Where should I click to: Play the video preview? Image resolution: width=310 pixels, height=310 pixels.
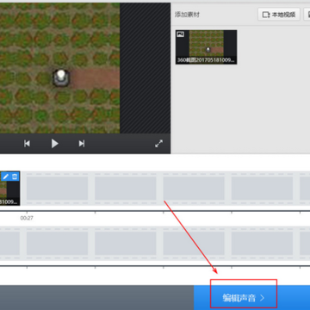(54, 144)
